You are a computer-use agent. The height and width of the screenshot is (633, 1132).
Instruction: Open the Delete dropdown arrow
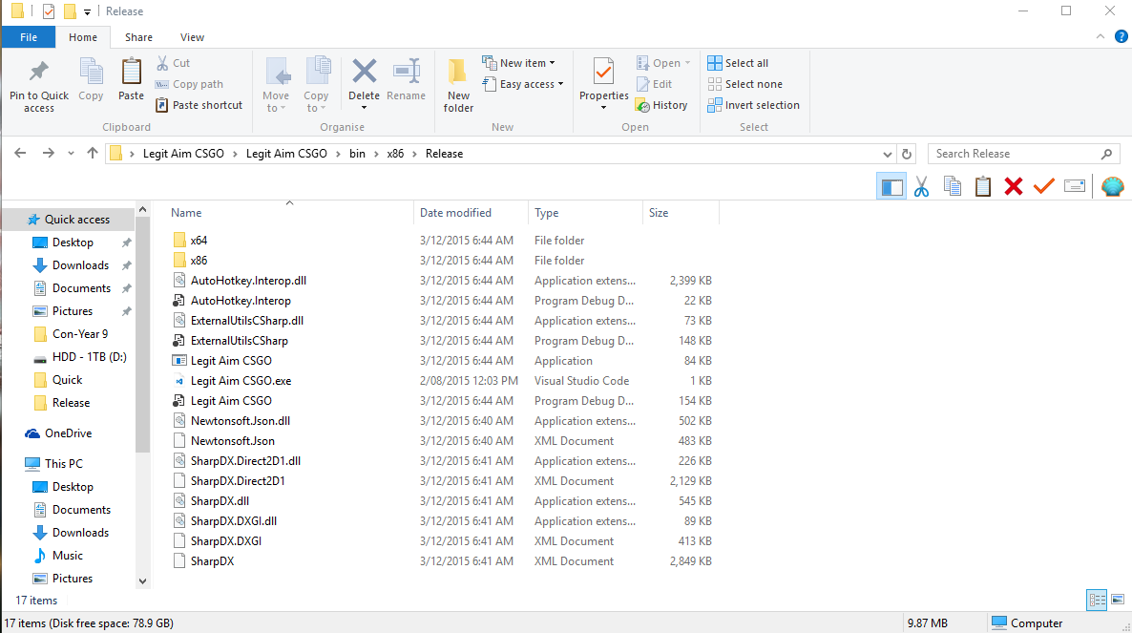pos(364,108)
